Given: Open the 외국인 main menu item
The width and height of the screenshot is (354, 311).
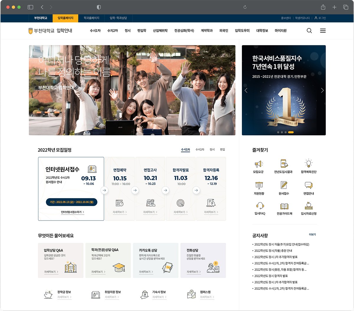Looking at the screenshot, I should click(x=224, y=31).
